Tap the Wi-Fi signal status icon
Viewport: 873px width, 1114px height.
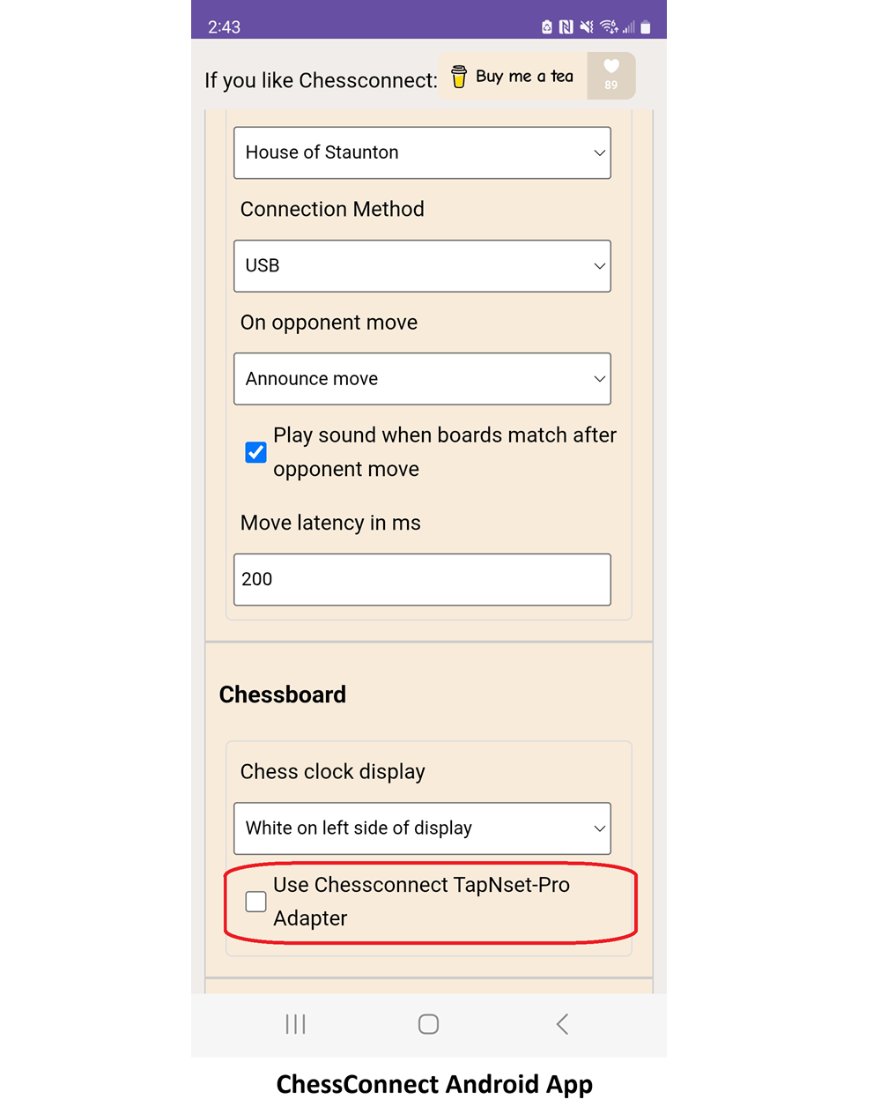(x=609, y=27)
